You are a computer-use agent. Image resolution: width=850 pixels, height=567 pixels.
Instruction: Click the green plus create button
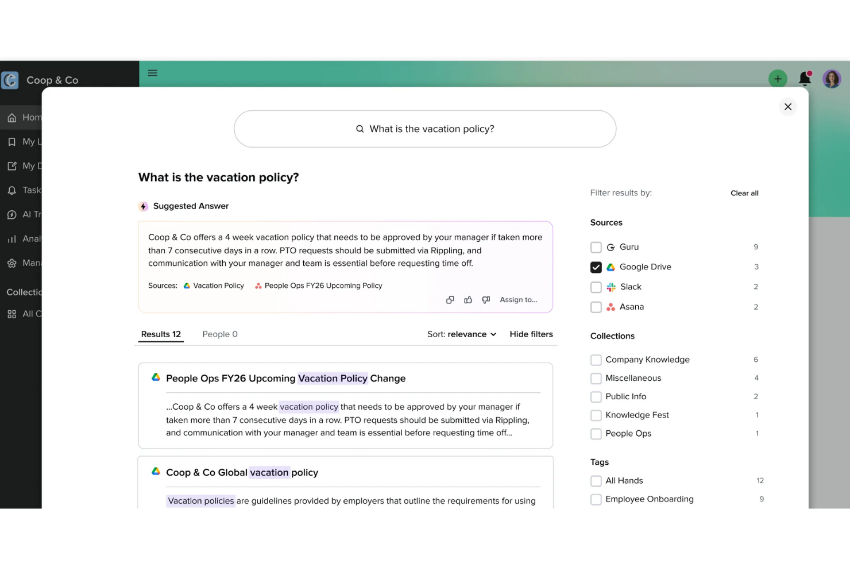click(x=778, y=79)
